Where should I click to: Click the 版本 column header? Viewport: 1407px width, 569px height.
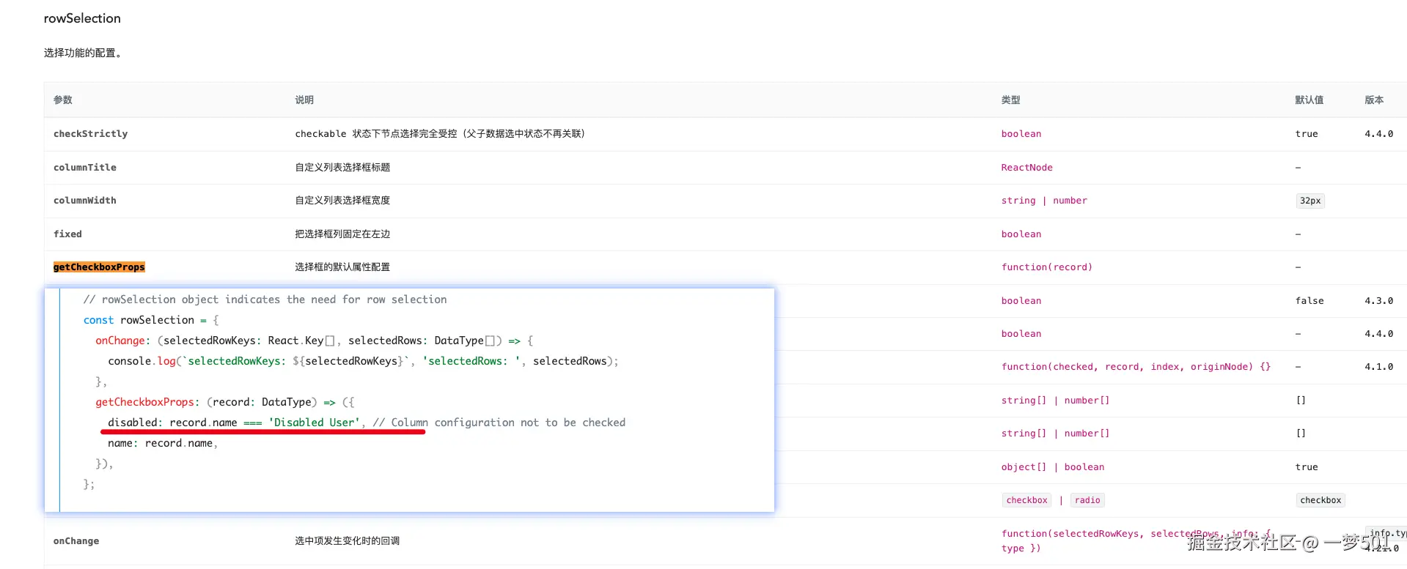pos(1374,100)
